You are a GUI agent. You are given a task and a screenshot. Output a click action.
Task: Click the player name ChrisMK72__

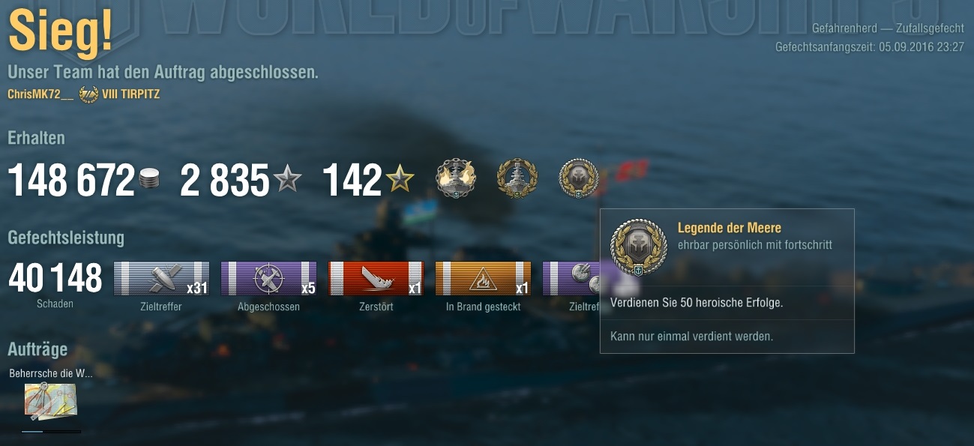pos(40,94)
